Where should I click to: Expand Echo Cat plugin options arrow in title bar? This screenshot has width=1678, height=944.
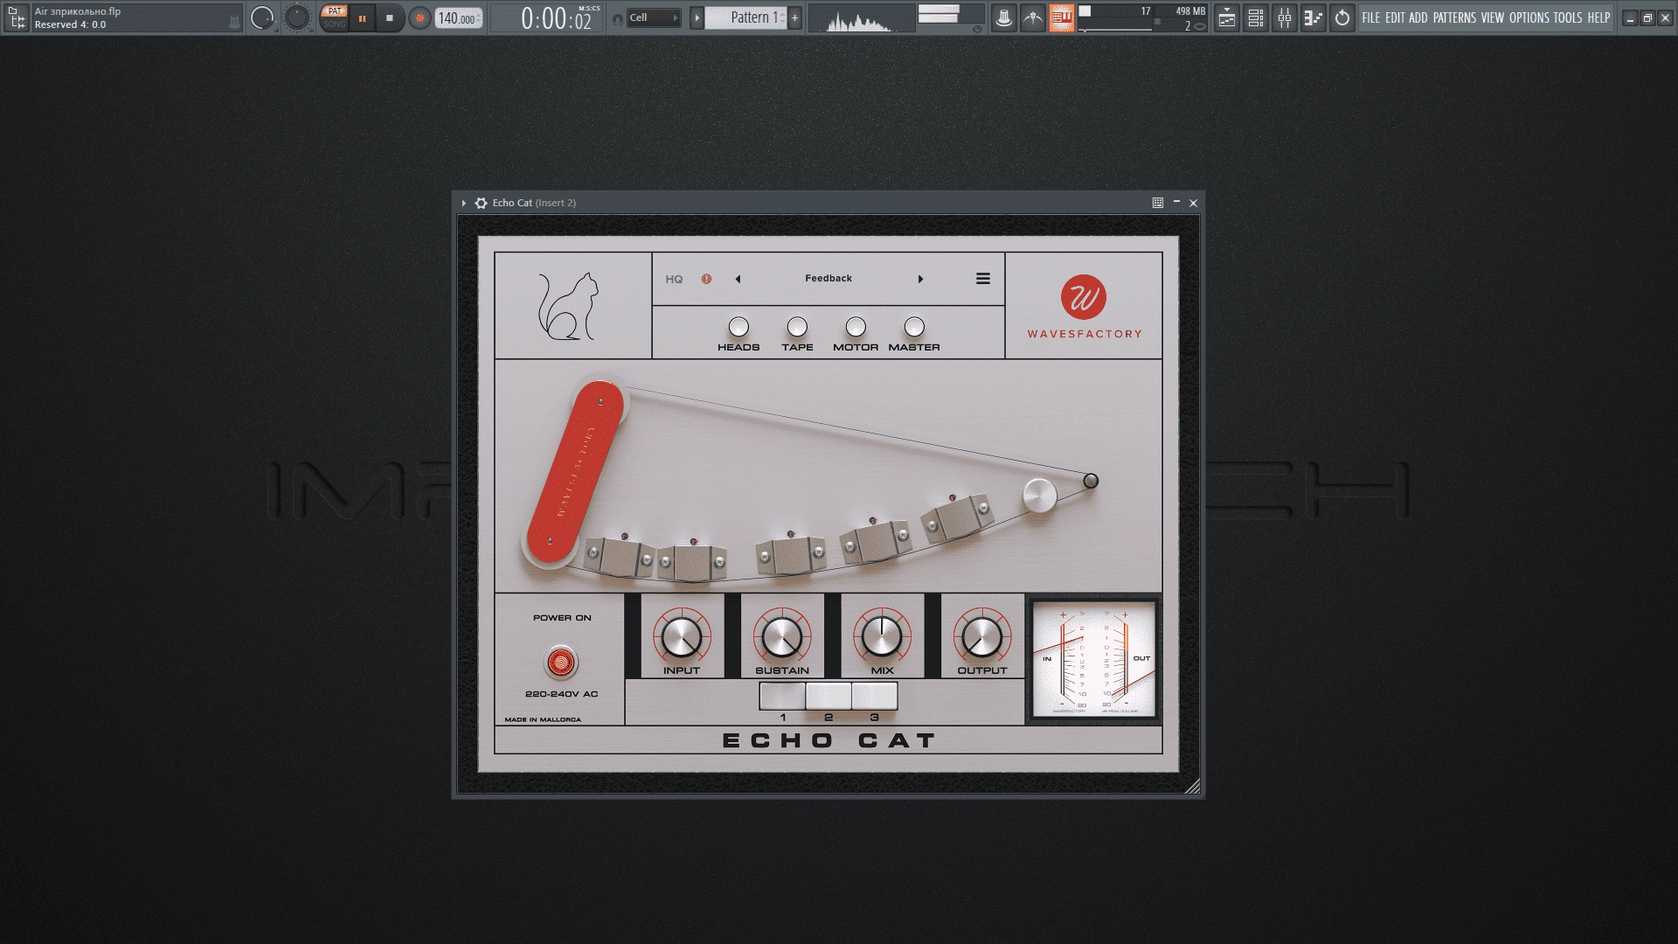click(x=464, y=203)
